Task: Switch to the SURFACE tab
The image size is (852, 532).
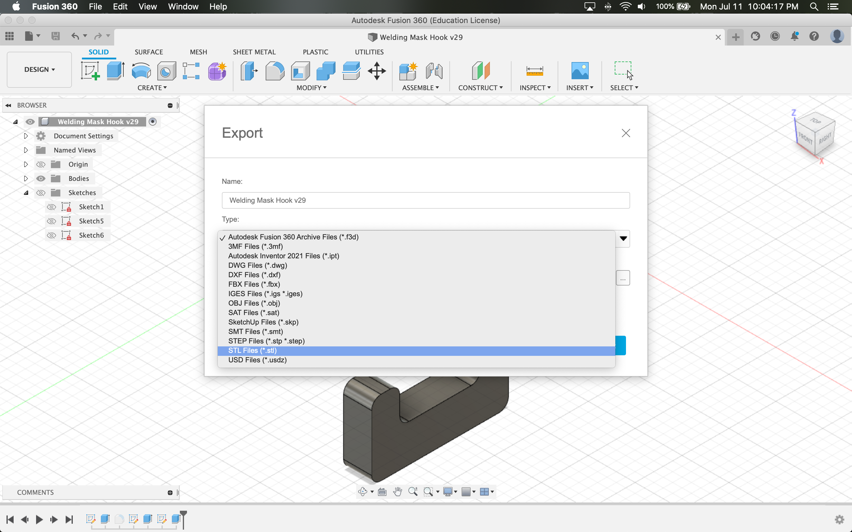Action: click(149, 52)
